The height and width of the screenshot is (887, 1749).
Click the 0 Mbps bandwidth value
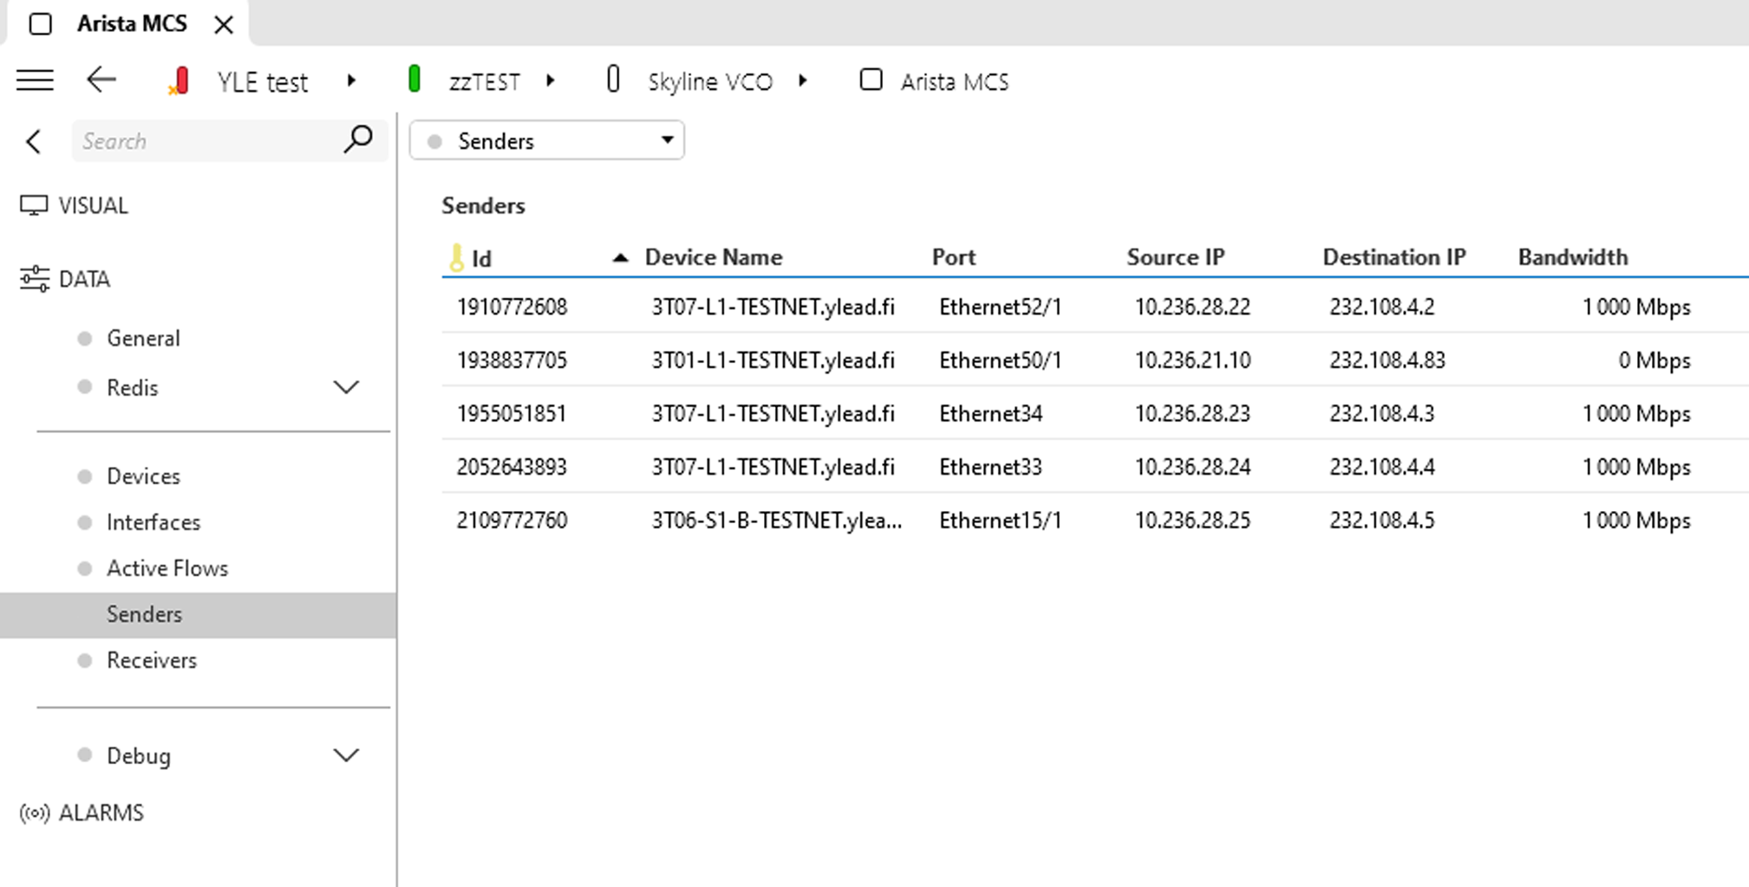click(1654, 360)
